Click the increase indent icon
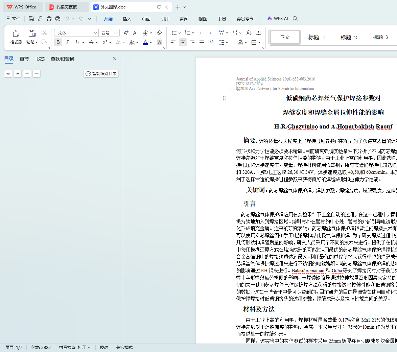The width and height of the screenshot is (397, 352). (211, 33)
